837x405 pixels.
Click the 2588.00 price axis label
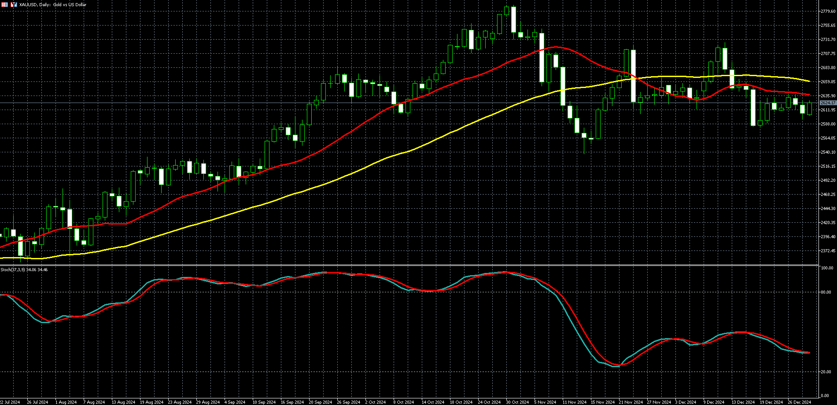coord(828,124)
